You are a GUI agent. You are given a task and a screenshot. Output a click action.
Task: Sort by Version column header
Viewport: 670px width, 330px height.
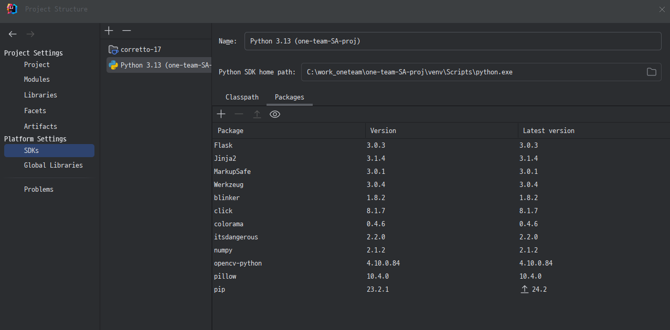(442, 130)
